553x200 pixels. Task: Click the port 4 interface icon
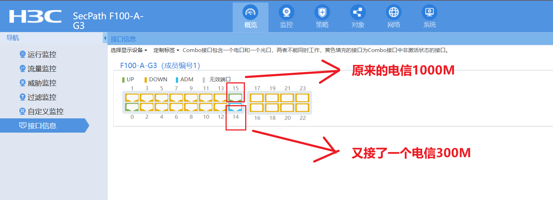(x=162, y=107)
